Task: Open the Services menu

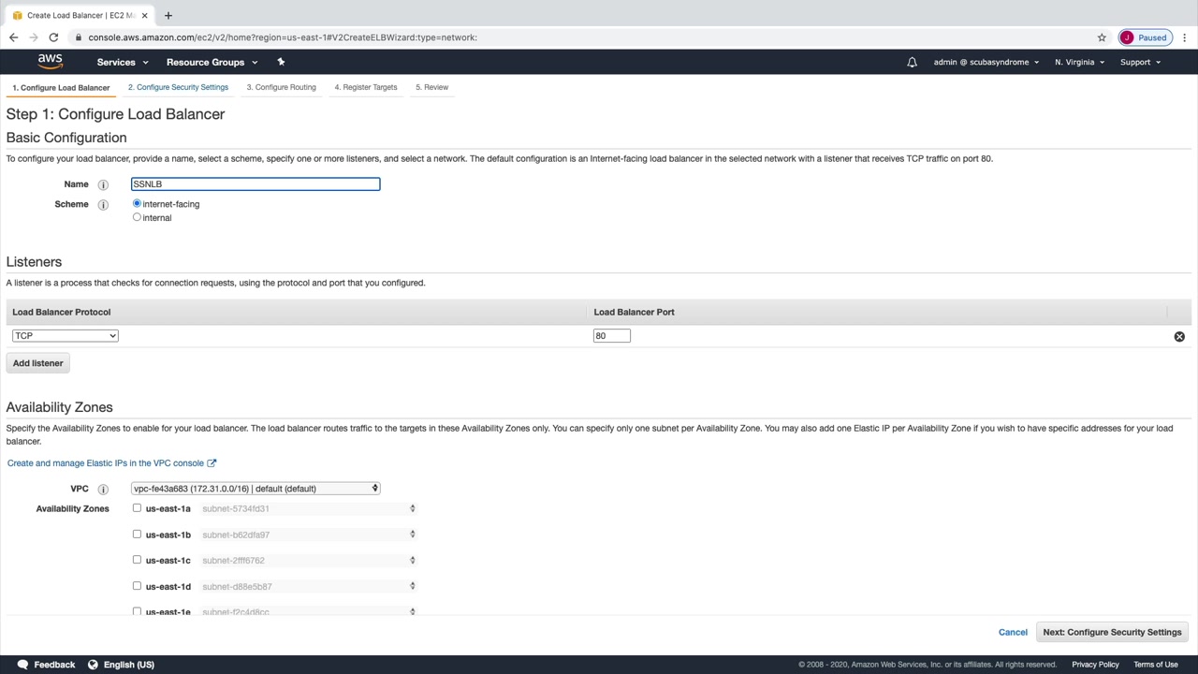Action: pyautogui.click(x=123, y=62)
